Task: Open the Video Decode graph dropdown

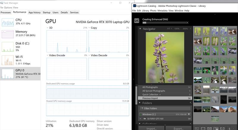Action: (89, 55)
